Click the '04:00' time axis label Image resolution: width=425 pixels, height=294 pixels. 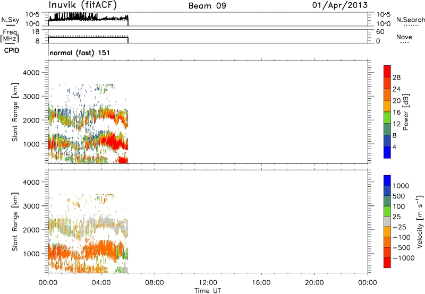pos(101,283)
